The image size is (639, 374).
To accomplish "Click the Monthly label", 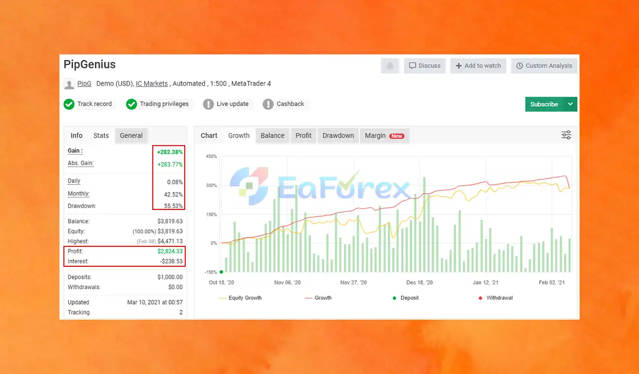I will [x=79, y=193].
